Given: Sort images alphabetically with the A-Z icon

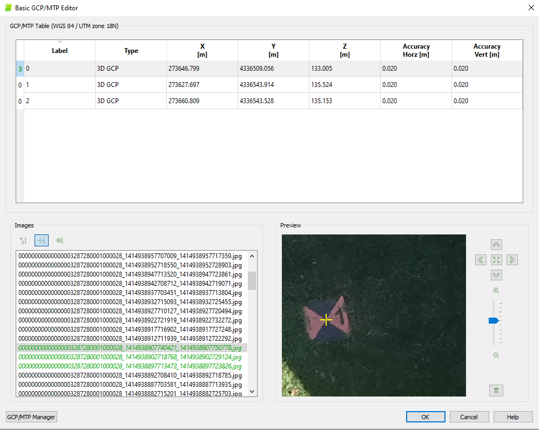Looking at the screenshot, I should 23,240.
